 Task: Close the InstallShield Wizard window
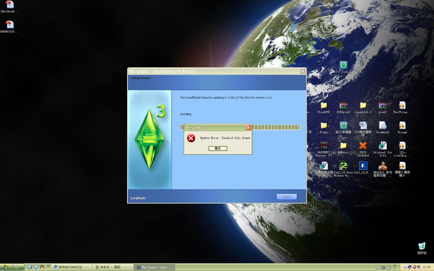[303, 71]
